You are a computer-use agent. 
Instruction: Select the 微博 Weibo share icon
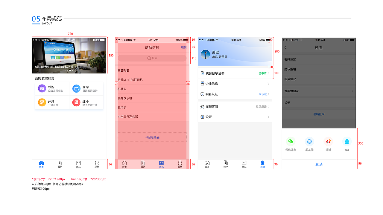328,142
